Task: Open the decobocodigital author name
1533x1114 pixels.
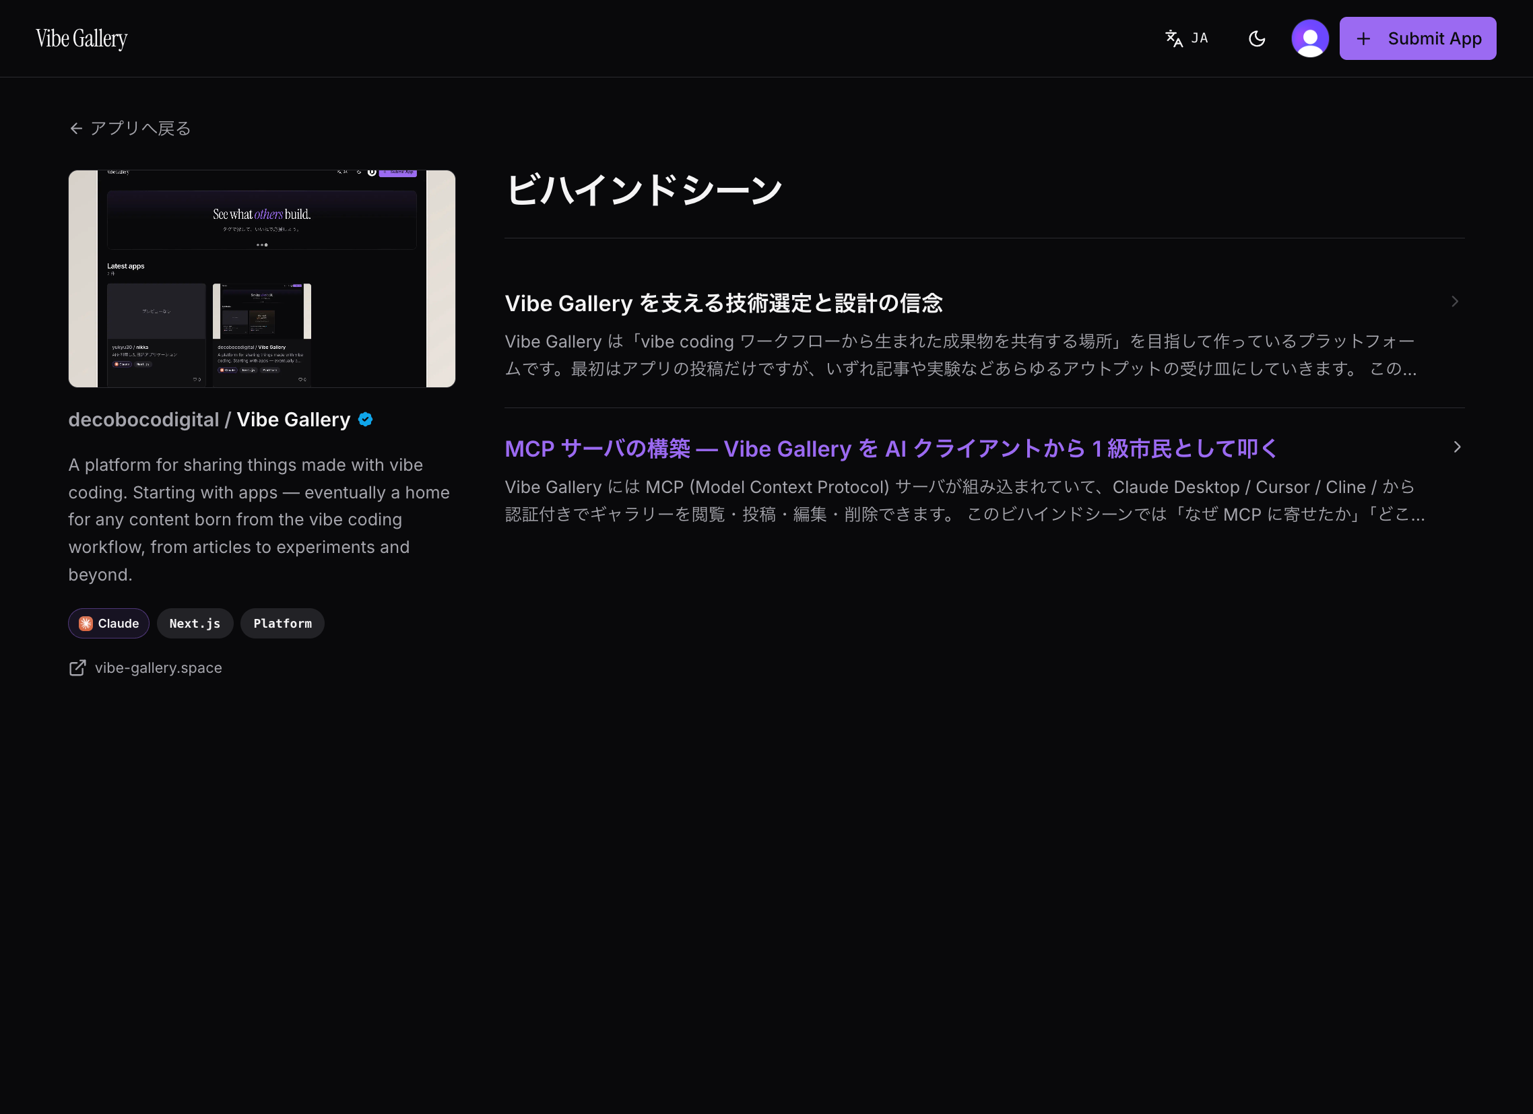Action: coord(143,420)
